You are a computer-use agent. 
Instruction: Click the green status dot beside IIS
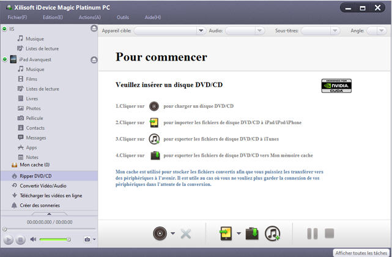pos(4,29)
